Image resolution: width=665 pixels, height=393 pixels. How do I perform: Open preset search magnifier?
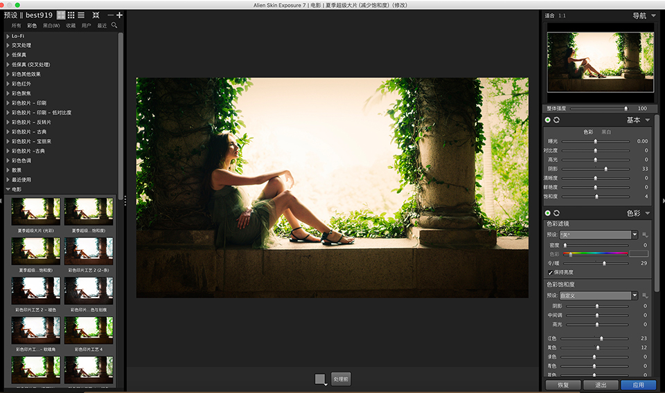pos(114,26)
